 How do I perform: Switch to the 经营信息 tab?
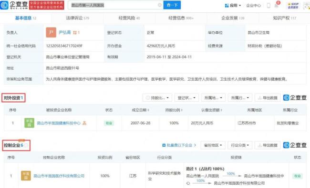181,18
